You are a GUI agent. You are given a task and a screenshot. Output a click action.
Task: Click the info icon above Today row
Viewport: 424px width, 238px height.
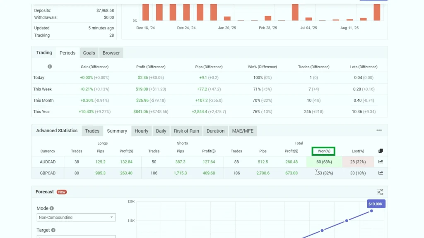click(50, 67)
